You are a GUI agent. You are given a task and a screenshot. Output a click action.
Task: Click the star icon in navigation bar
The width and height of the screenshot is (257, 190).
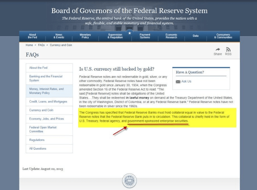[x=129, y=33]
